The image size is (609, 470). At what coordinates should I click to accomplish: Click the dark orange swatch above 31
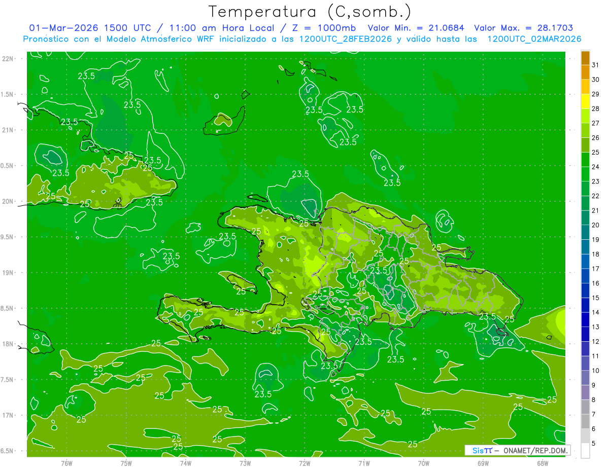(x=585, y=57)
